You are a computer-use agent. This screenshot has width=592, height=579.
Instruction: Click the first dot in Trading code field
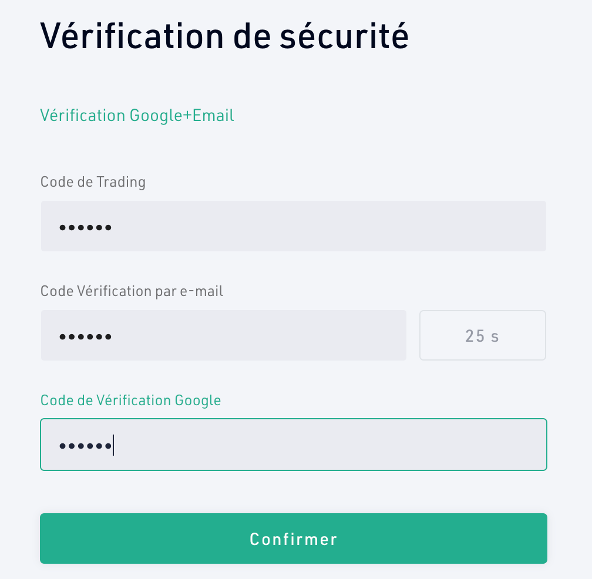(x=62, y=228)
